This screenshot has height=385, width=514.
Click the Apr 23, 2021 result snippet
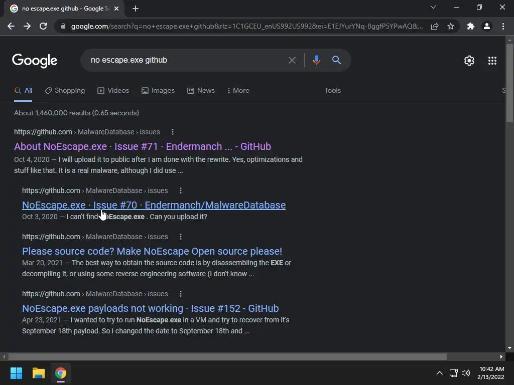pyautogui.click(x=156, y=325)
